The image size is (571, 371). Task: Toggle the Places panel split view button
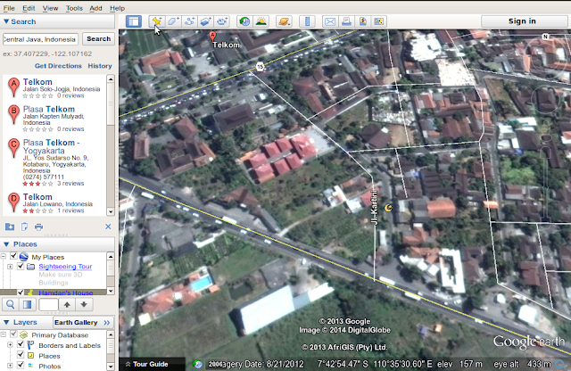pyautogui.click(x=28, y=304)
